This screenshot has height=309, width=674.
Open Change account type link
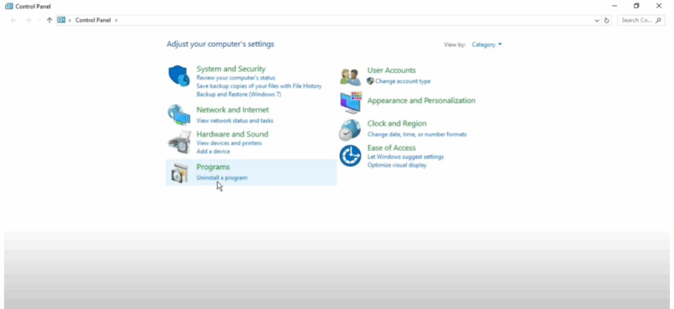403,82
